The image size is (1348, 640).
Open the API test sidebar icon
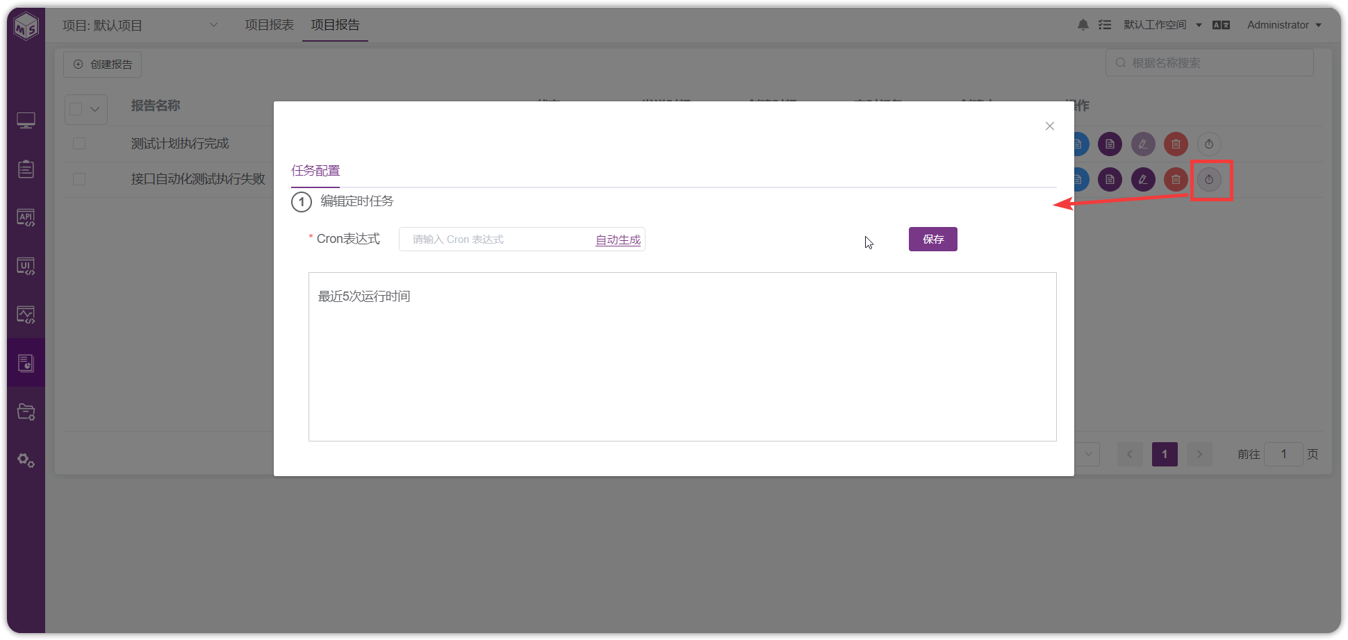[26, 218]
